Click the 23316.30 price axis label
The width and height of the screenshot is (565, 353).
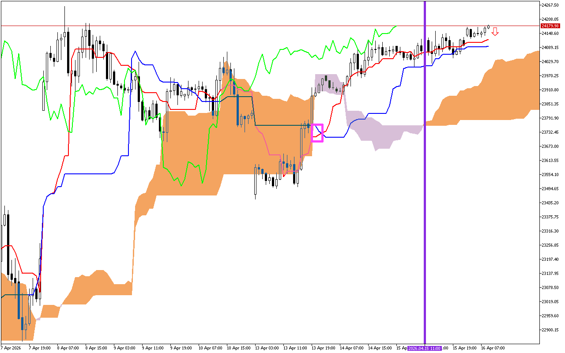[550, 231]
